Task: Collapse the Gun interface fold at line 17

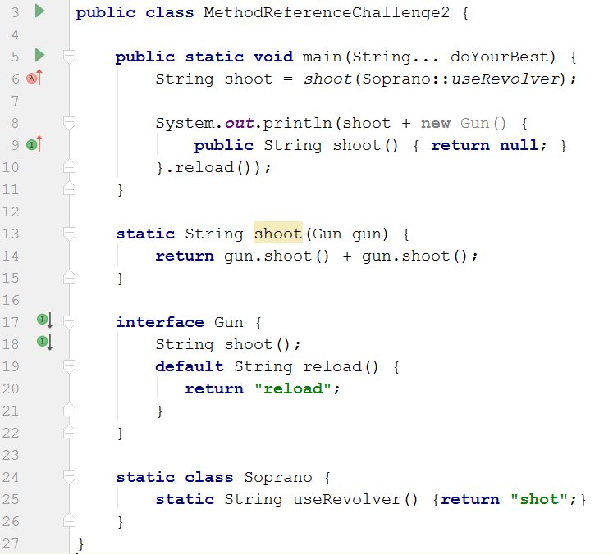Action: coord(69,322)
